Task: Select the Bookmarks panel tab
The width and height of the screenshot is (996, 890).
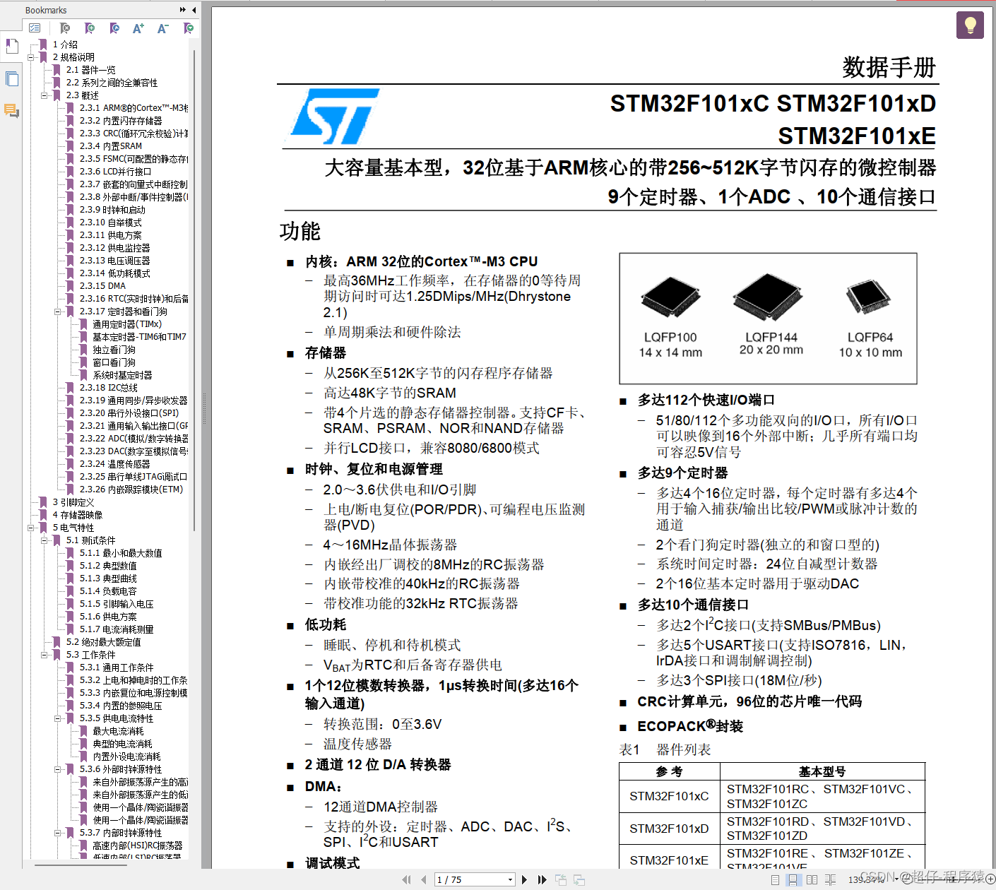Action: (11, 46)
